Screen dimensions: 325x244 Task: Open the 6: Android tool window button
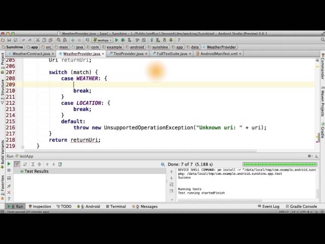point(88,206)
